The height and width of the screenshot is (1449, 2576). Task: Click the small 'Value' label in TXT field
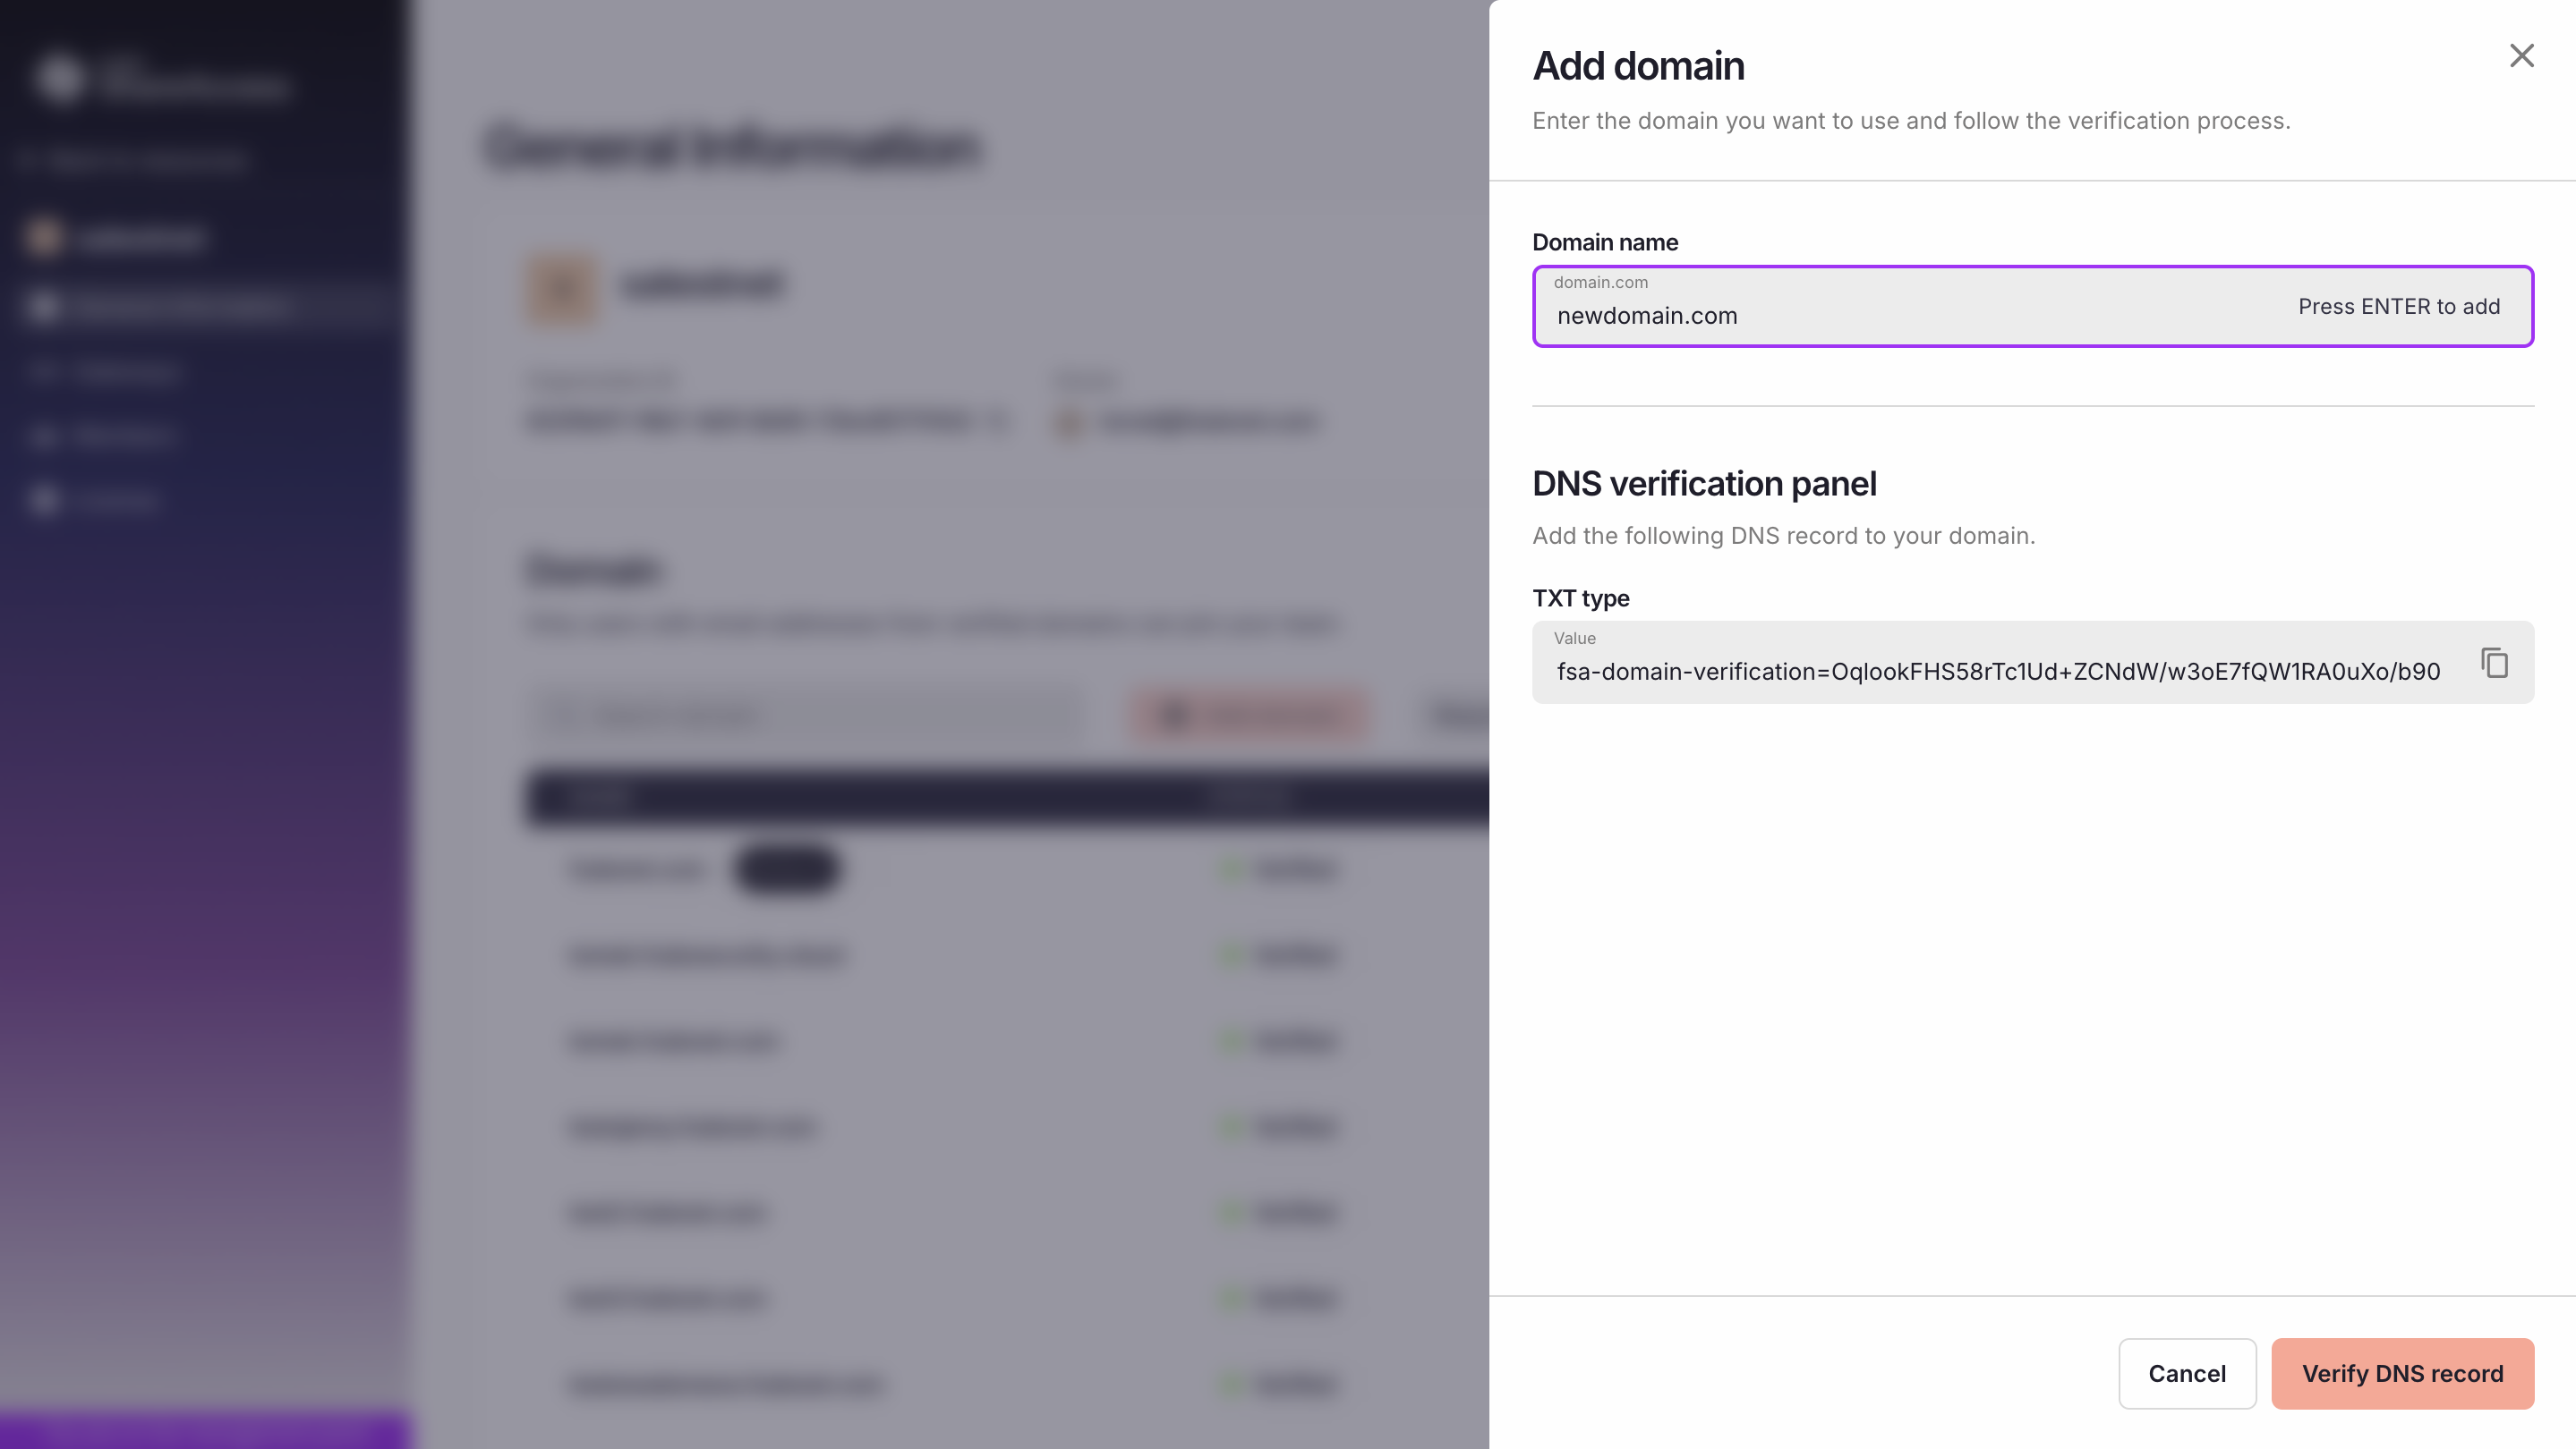click(x=1574, y=639)
